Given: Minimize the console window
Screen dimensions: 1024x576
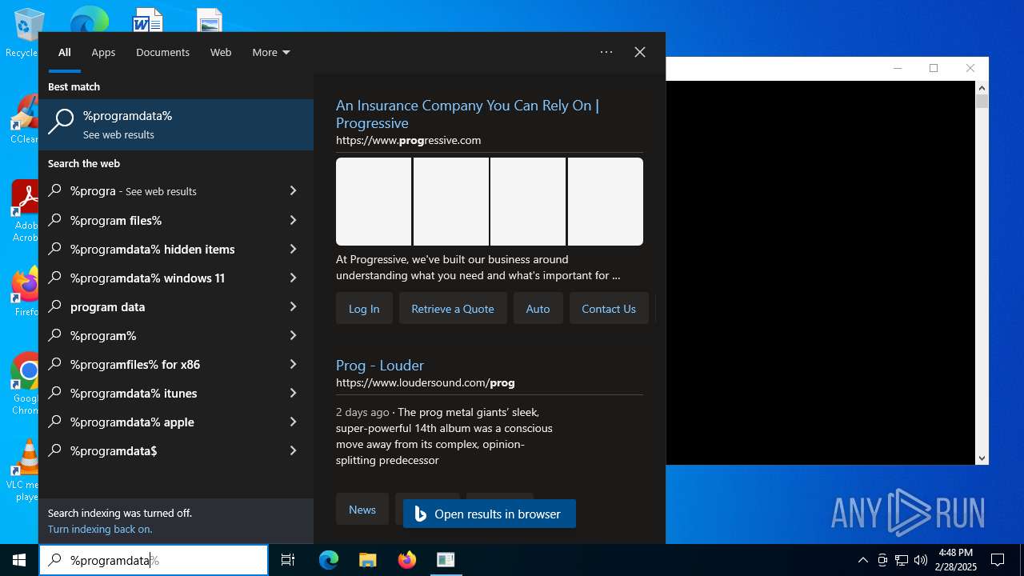Looking at the screenshot, I should coord(898,68).
